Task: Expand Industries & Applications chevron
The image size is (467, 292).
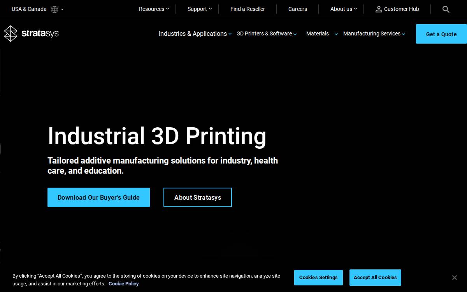Action: coord(230,34)
